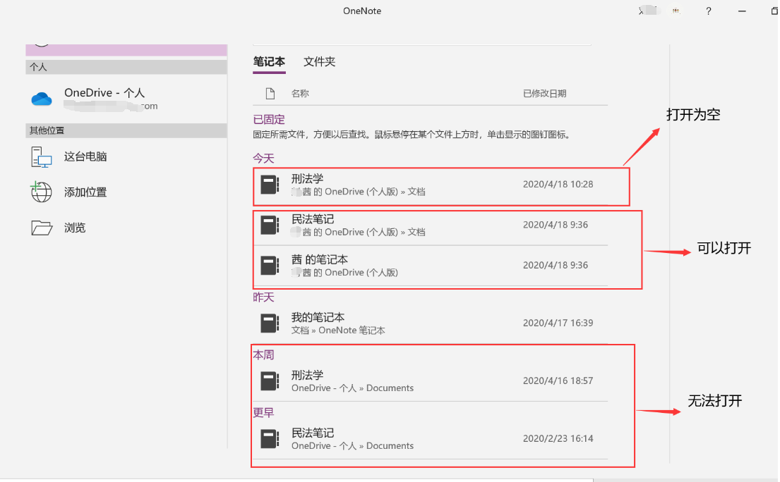The height and width of the screenshot is (482, 780).
Task: Click the 添加位置 globe icon
Action: coord(41,192)
